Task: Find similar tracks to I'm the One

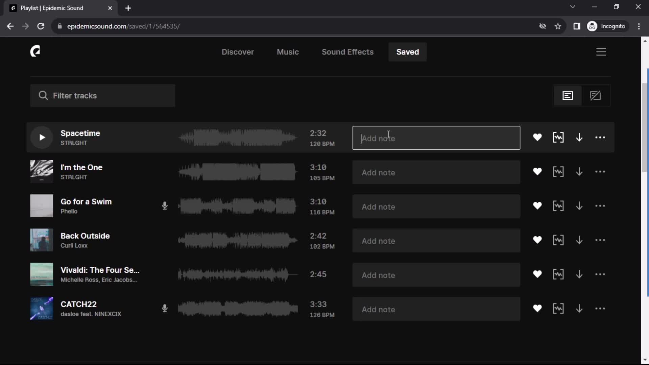Action: click(558, 172)
